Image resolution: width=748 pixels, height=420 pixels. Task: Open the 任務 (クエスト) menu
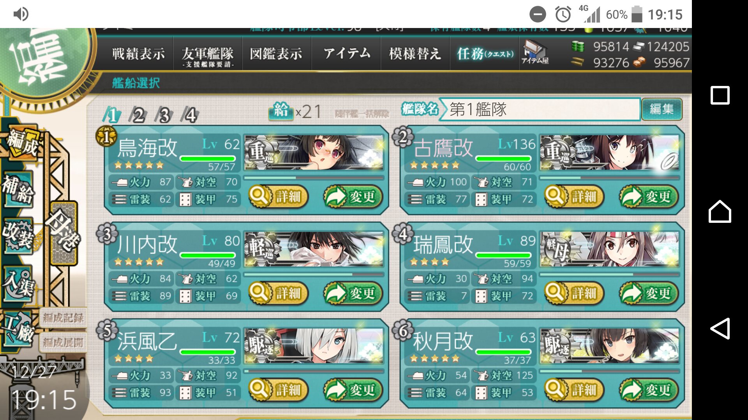[485, 54]
